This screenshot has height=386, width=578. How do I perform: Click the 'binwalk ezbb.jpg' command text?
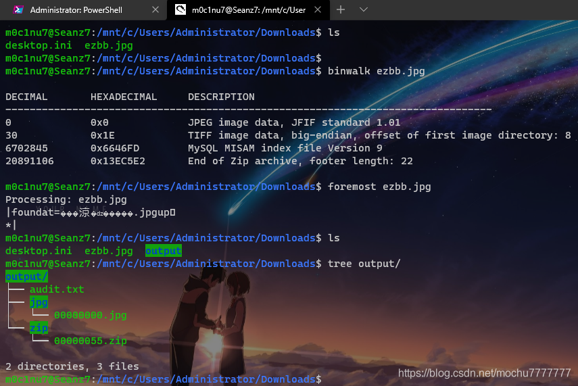[x=376, y=71]
